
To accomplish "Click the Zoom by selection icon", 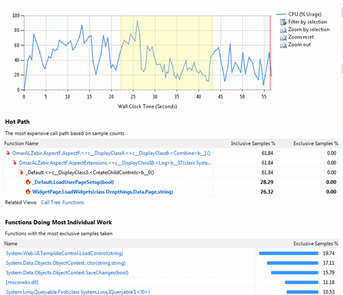I will point(284,30).
